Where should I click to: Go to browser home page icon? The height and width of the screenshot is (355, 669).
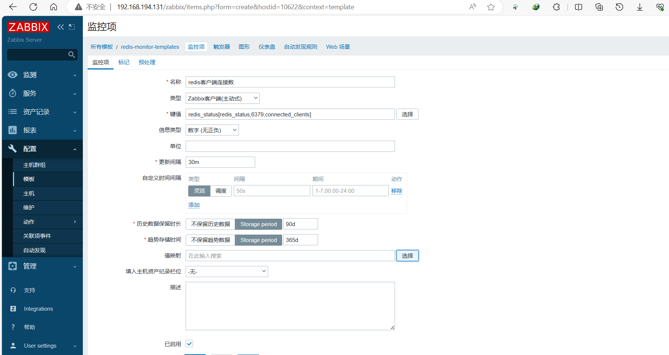pyautogui.click(x=54, y=7)
